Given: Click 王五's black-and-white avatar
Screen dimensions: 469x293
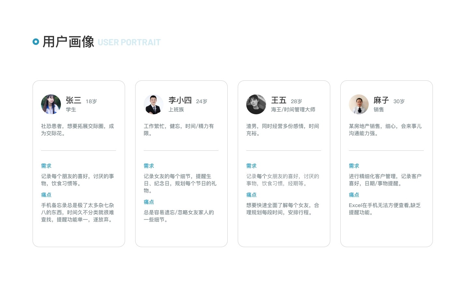Looking at the screenshot, I should [x=256, y=104].
